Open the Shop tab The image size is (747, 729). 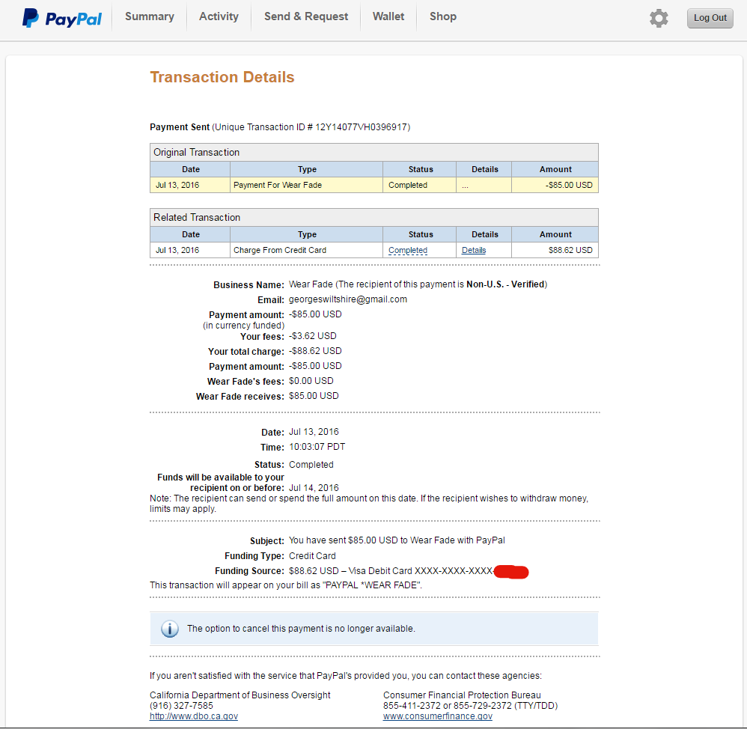(443, 16)
